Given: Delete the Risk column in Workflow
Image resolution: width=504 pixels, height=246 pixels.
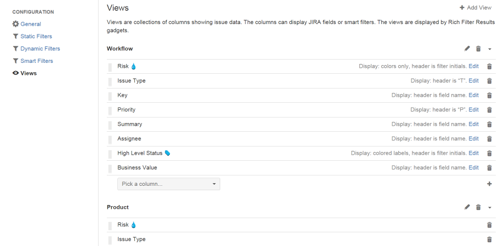Looking at the screenshot, I should 489,66.
